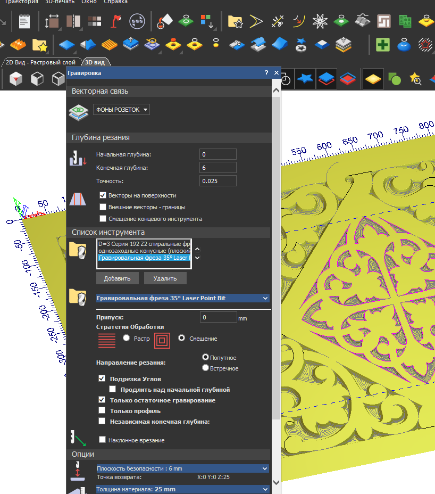Click the blue star over disc icon
Viewport: 435px width, 494px height.
(x=301, y=45)
